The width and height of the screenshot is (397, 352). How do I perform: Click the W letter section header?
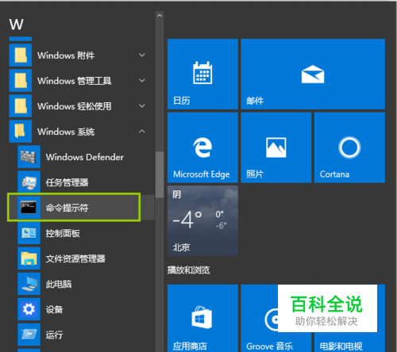tap(17, 25)
